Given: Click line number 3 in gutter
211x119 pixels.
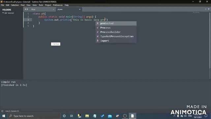Looking at the screenshot, I should pos(28,20).
